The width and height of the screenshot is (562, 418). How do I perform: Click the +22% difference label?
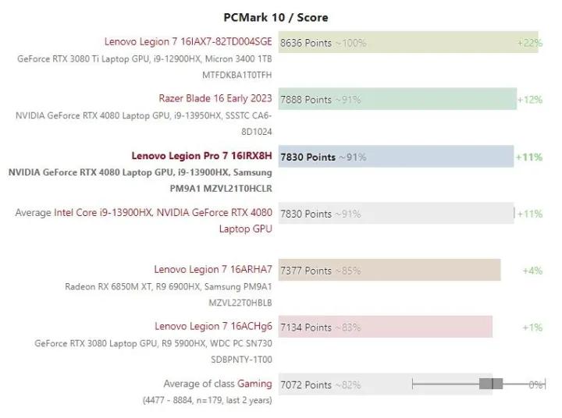(529, 43)
